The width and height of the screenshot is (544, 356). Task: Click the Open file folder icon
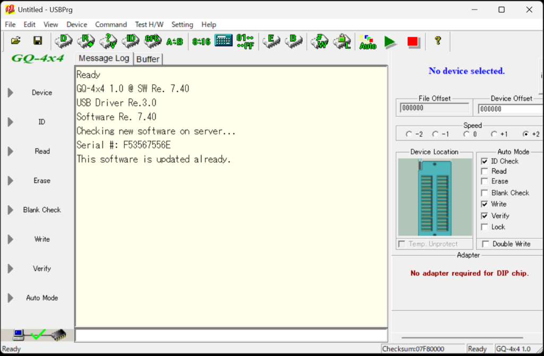[15, 41]
